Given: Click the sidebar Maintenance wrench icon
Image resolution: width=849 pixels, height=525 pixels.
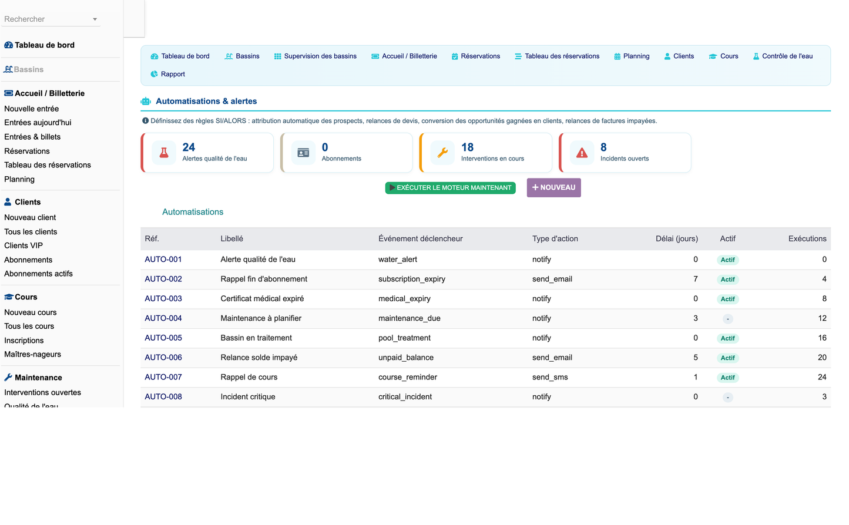Looking at the screenshot, I should coord(8,378).
